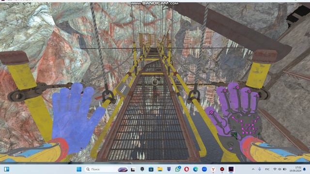
Task: Open the volume control tray icon
Action: (x=279, y=169)
